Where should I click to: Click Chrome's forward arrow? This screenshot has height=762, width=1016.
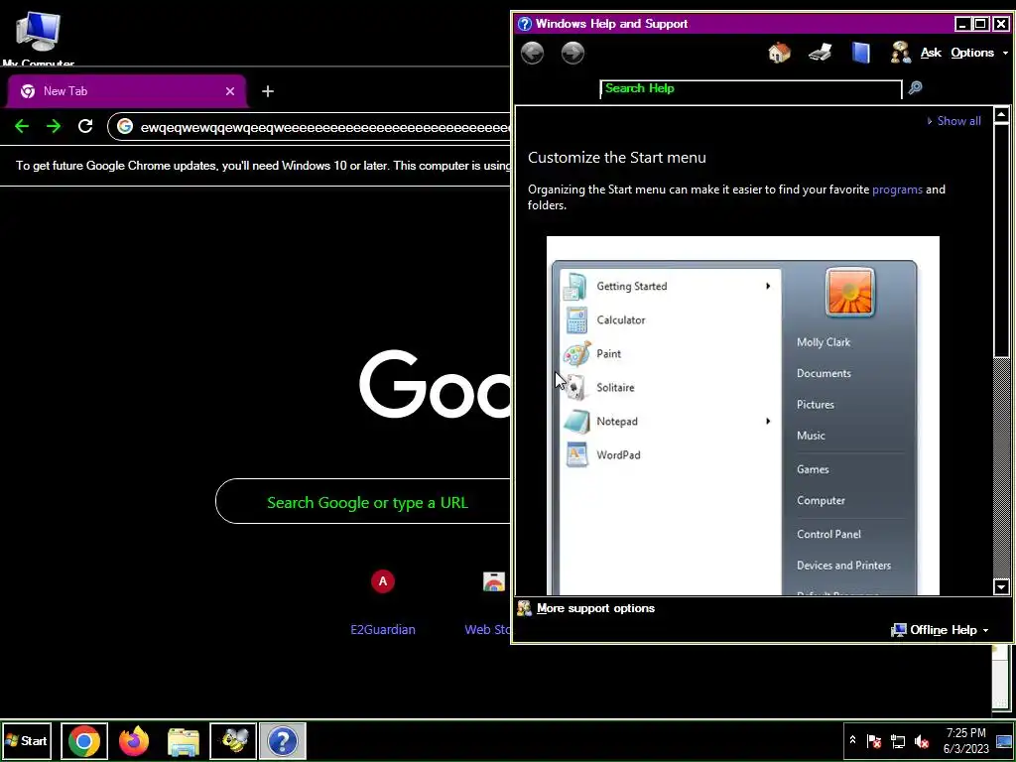(54, 126)
